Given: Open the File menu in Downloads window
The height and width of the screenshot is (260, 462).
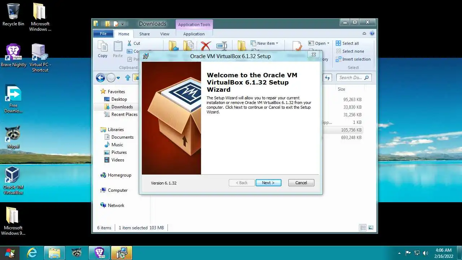Looking at the screenshot, I should [103, 34].
